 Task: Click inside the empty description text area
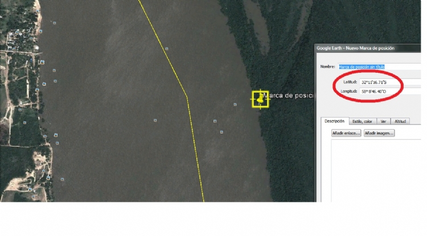click(x=376, y=171)
